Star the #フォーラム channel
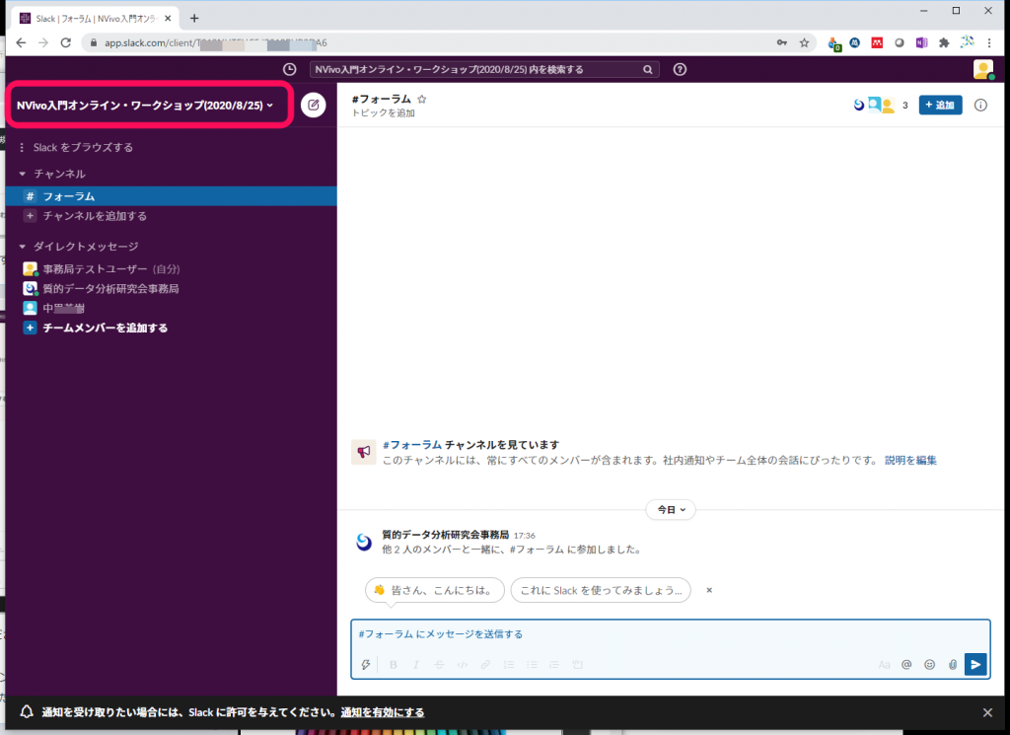This screenshot has height=735, width=1010. pos(422,100)
